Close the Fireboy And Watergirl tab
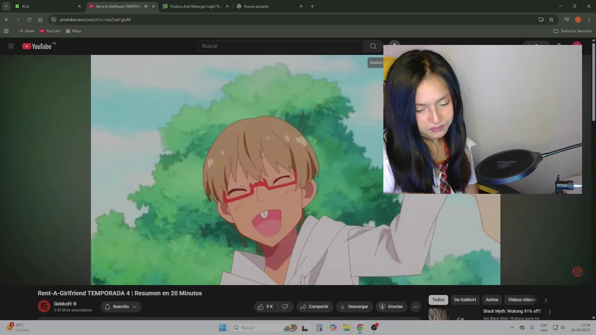The height and width of the screenshot is (335, 596). [x=227, y=7]
